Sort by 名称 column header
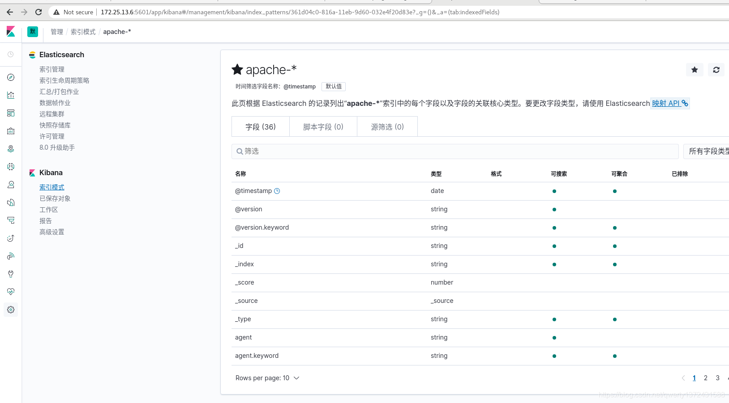 (x=240, y=174)
